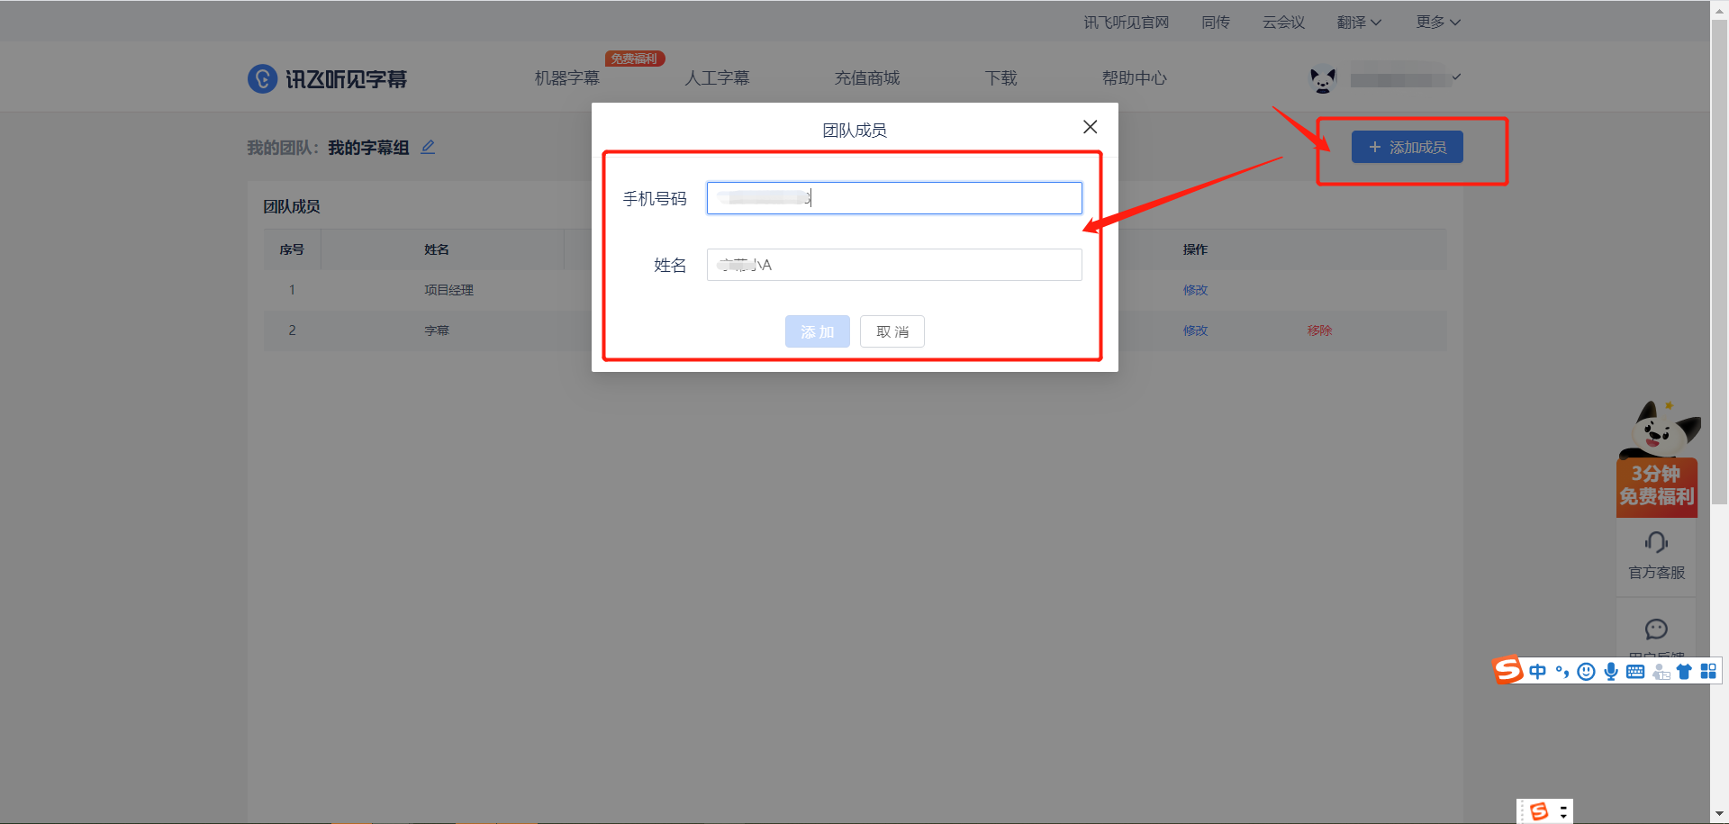Open Sogou skin shirt icon
Screen dimensions: 1729x824
tap(1684, 671)
